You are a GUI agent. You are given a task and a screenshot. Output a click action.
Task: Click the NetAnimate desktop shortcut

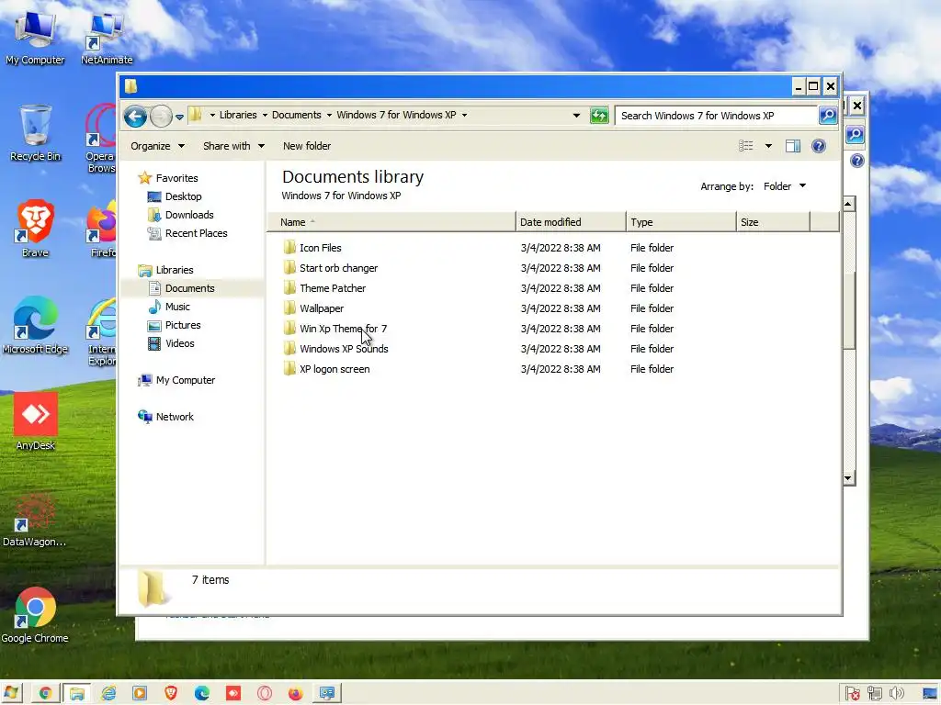pyautogui.click(x=107, y=37)
